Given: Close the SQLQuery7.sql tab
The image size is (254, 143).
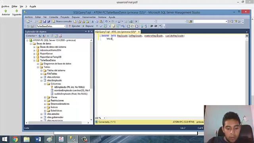Looking at the screenshot, I should click(139, 32).
